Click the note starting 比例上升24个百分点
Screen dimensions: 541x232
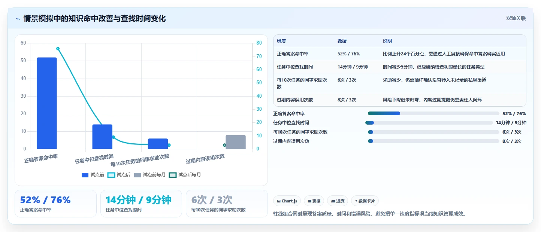(x=444, y=54)
